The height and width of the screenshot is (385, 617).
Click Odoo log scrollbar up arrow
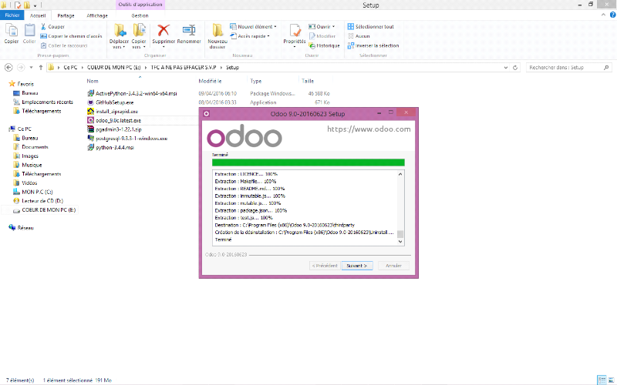pyautogui.click(x=400, y=174)
